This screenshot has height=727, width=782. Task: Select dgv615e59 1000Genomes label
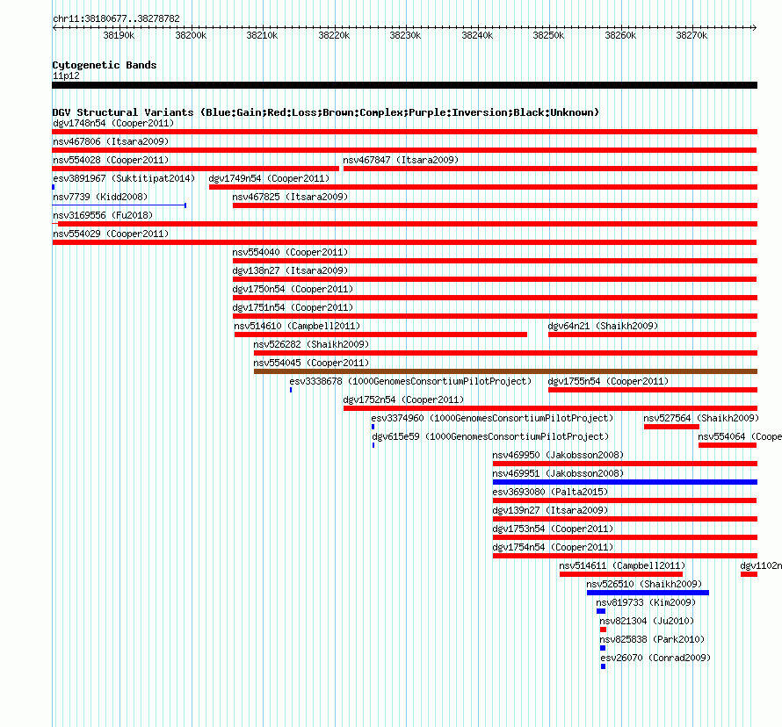(491, 436)
